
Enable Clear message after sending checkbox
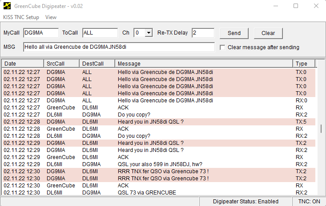pos(222,47)
